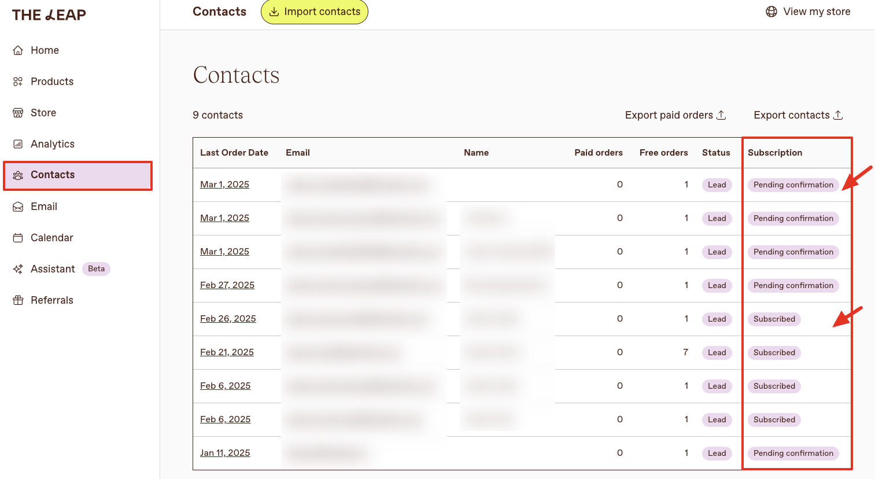Viewport: 875px width, 479px height.
Task: Click the upload icon next to Export contacts
Action: pos(838,115)
